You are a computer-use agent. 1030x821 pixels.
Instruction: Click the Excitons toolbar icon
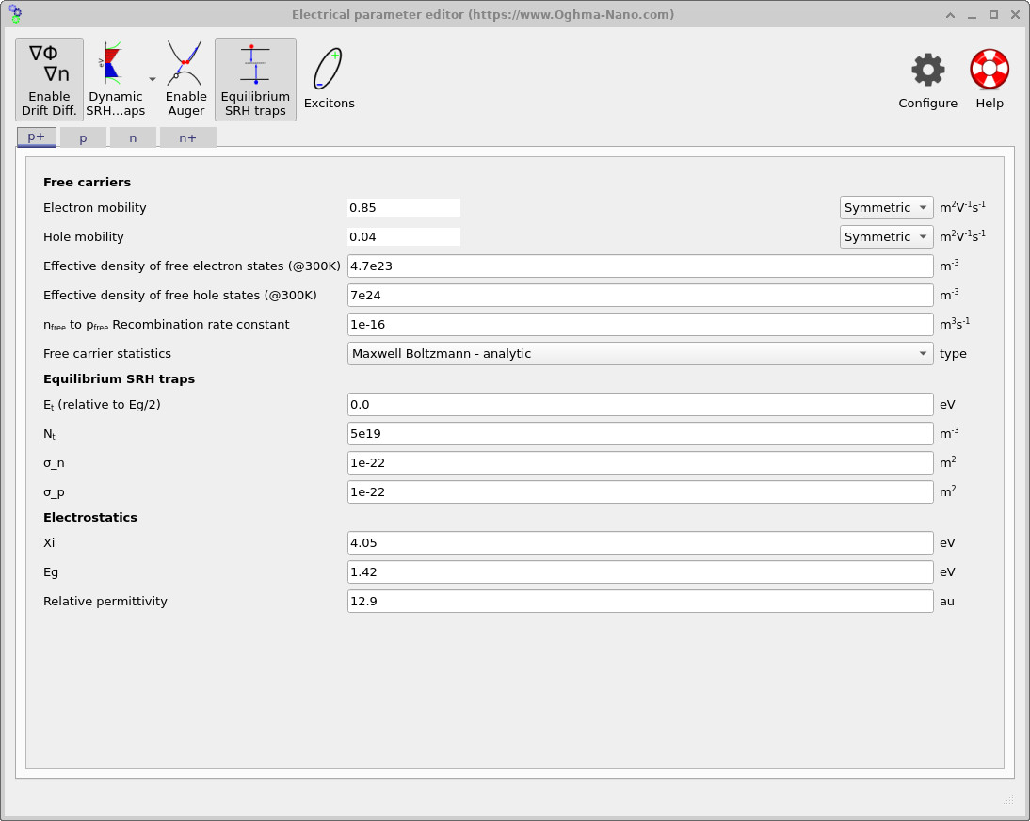pyautogui.click(x=329, y=66)
